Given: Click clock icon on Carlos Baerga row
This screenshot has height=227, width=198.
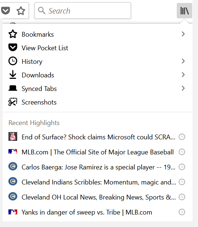Looking at the screenshot, I should pyautogui.click(x=182, y=167).
